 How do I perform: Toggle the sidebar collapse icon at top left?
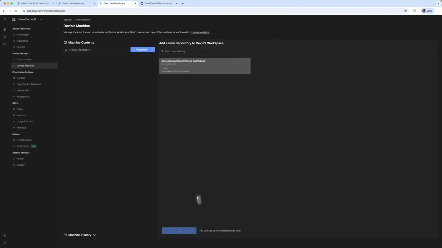tap(5, 19)
